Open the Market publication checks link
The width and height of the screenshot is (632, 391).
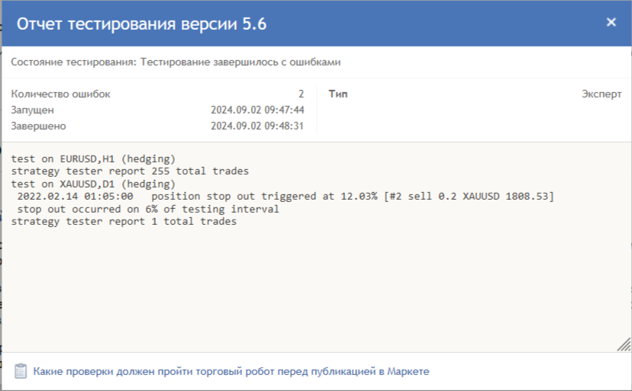coord(231,371)
